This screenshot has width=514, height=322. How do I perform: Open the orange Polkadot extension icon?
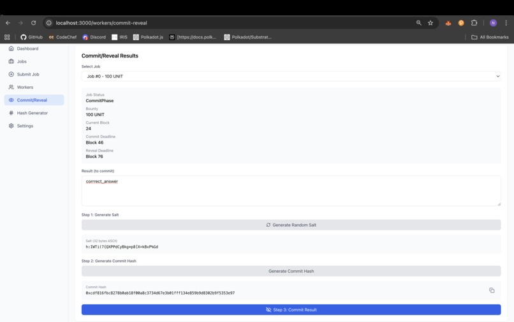[x=461, y=23]
